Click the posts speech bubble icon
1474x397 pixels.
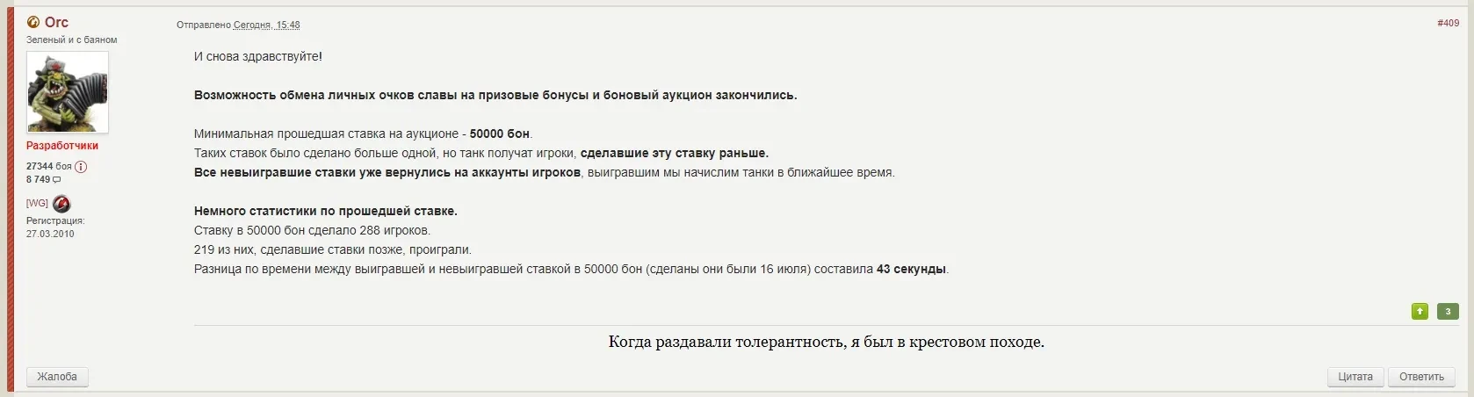pyautogui.click(x=57, y=180)
